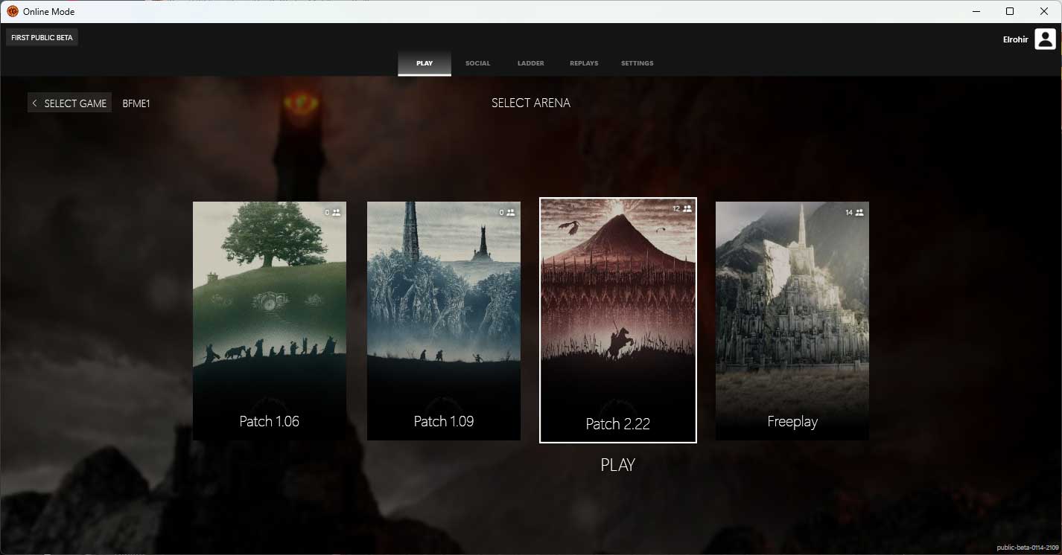Open the Ladder tab

click(x=531, y=63)
